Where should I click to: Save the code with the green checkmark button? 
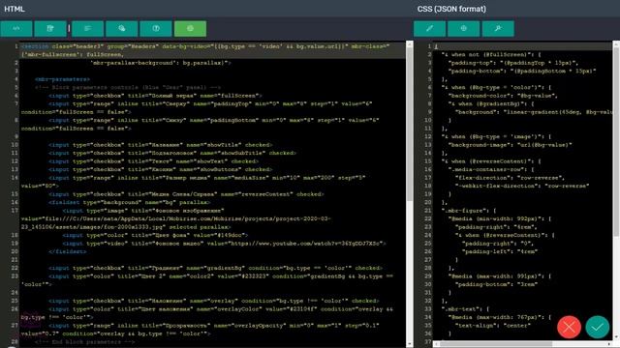(x=598, y=327)
